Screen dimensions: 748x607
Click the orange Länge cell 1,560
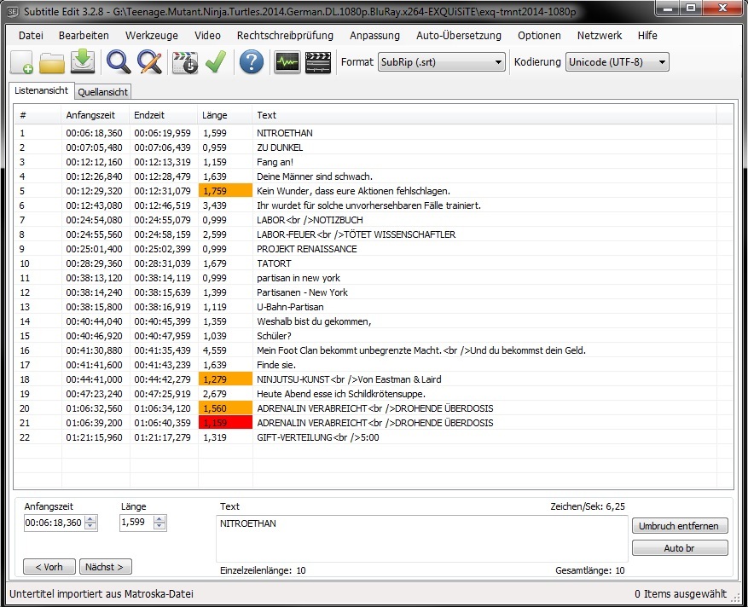click(225, 408)
